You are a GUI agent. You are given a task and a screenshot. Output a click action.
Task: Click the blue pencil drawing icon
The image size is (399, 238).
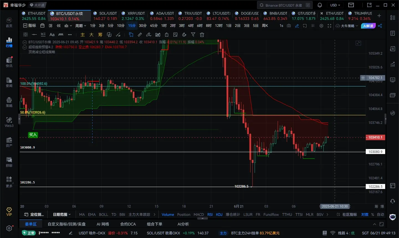[x=297, y=26]
